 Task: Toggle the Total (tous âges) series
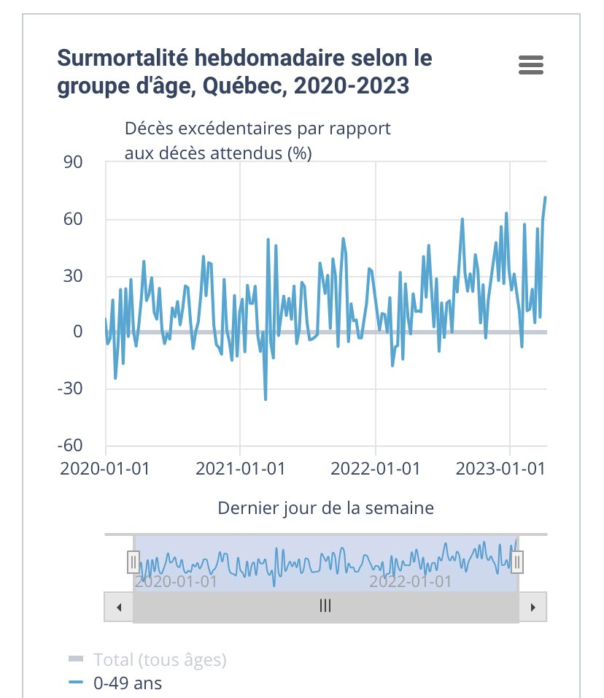click(x=147, y=660)
